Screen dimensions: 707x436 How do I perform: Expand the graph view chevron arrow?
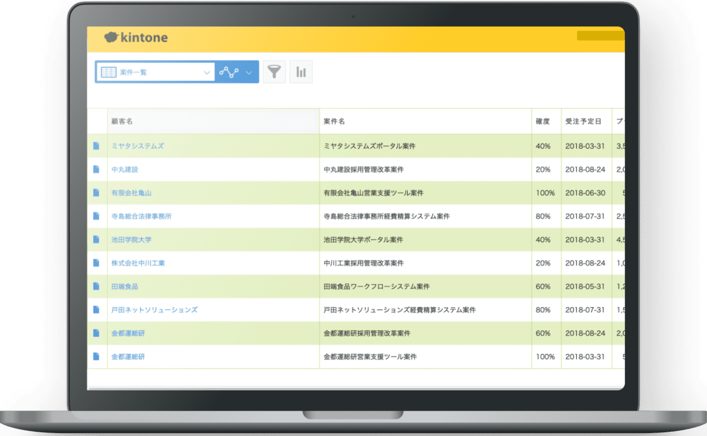pos(249,73)
